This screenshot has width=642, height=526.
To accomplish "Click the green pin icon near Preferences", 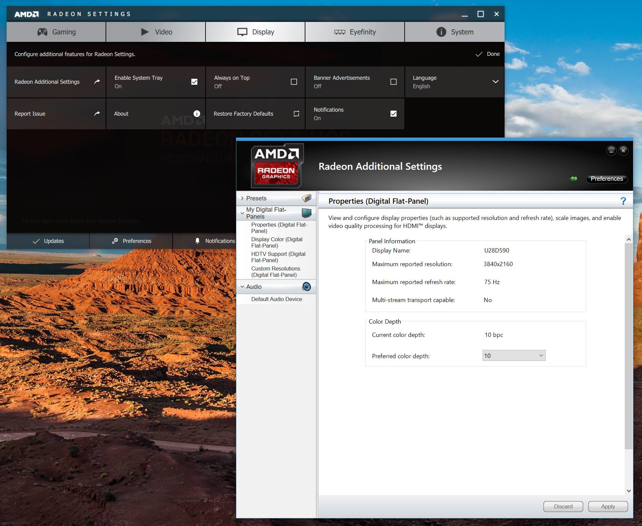I will [x=574, y=179].
